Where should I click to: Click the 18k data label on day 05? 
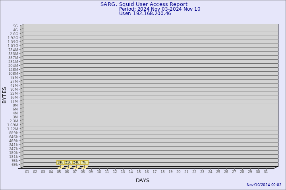pyautogui.click(x=60, y=162)
